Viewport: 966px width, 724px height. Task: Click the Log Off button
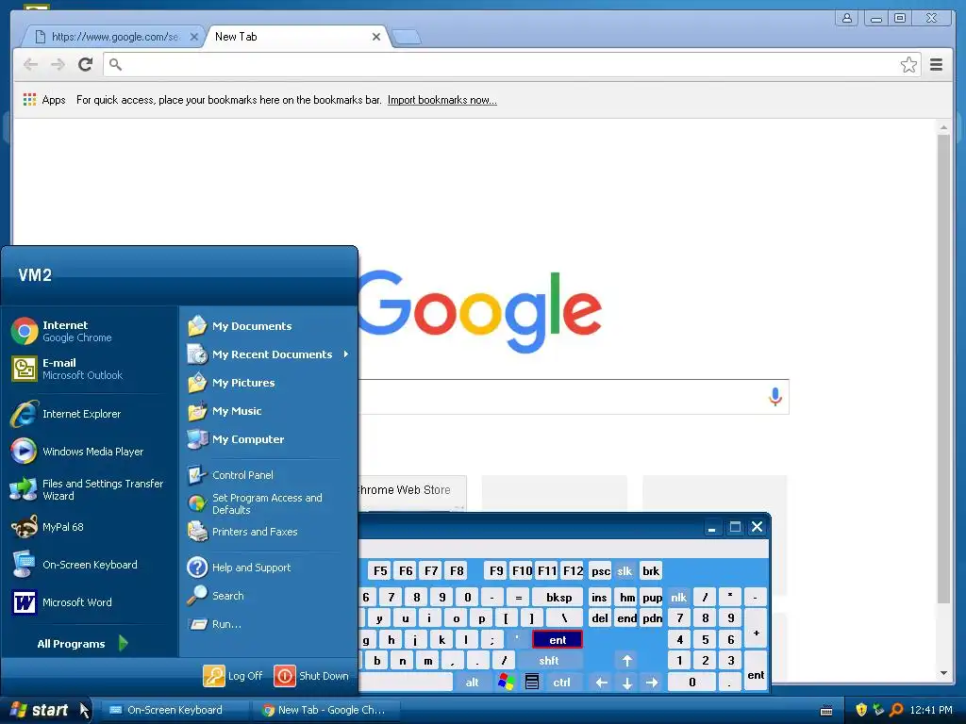point(233,675)
